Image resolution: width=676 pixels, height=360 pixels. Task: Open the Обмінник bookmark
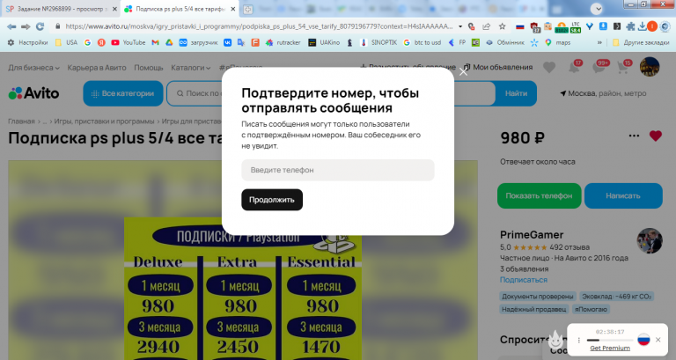505,42
